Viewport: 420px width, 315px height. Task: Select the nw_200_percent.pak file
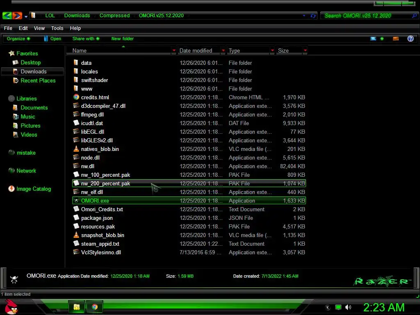[189, 183]
